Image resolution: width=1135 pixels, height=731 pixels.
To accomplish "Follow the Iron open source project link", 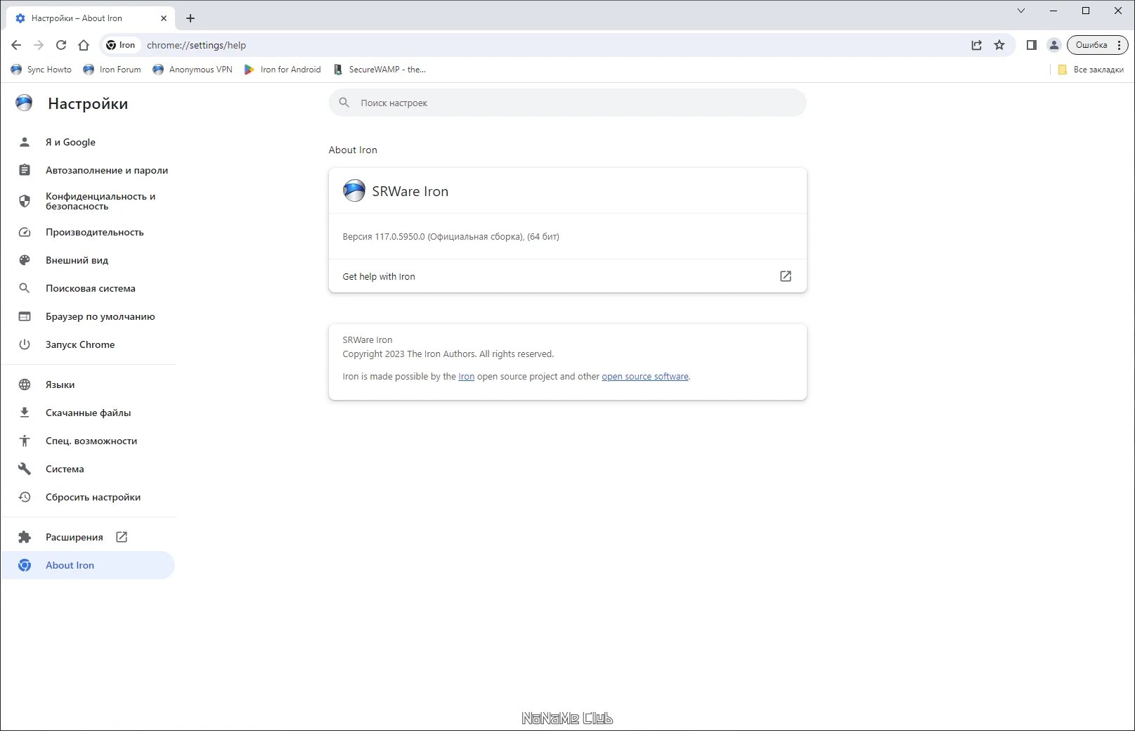I will [467, 377].
